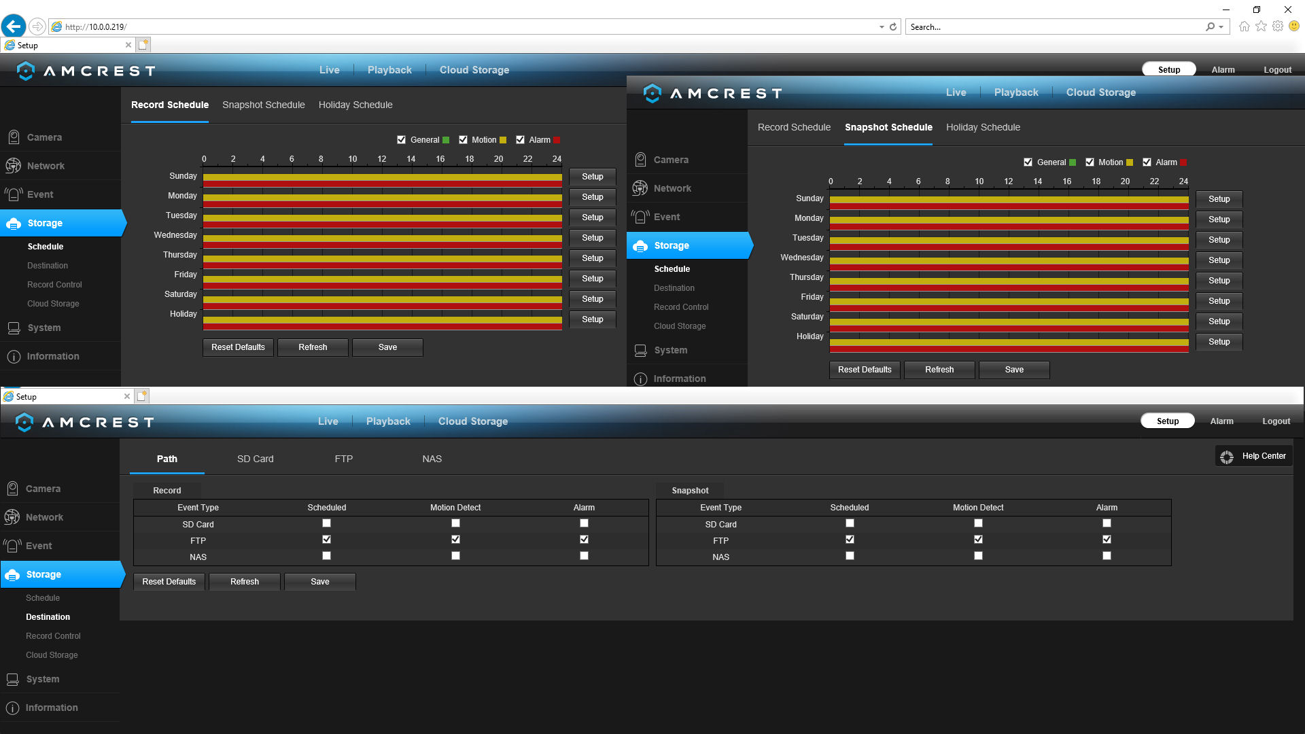Open a new browser tab in top window
This screenshot has width=1305, height=734.
(x=143, y=45)
